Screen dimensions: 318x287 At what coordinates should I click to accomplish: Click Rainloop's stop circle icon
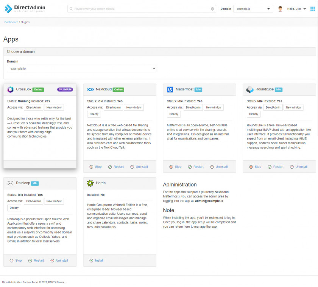12,261
